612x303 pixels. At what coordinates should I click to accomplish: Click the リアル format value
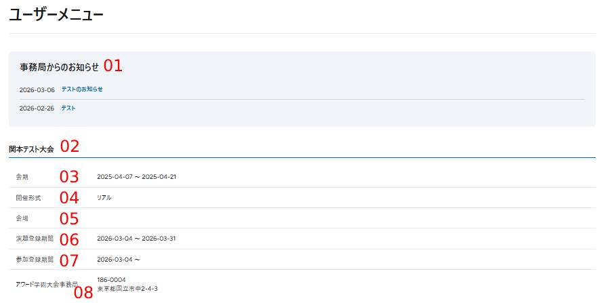click(104, 198)
